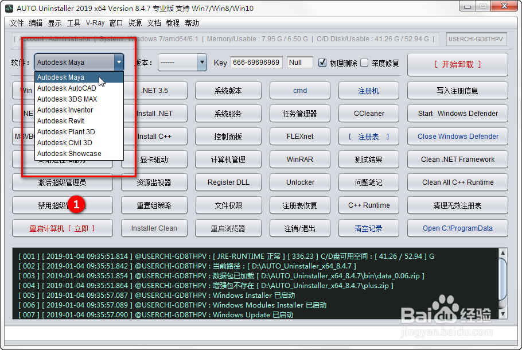Select Autodesk Plant 3D option
This screenshot has width=522, height=350.
coord(79,132)
